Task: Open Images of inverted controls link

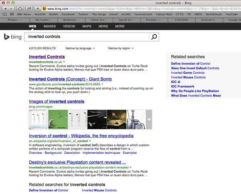Action: 57,101
